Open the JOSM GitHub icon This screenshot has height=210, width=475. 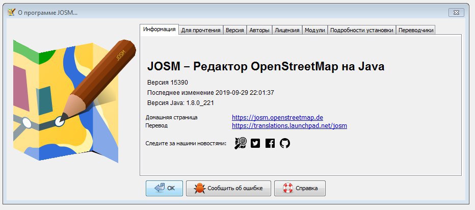click(x=285, y=143)
